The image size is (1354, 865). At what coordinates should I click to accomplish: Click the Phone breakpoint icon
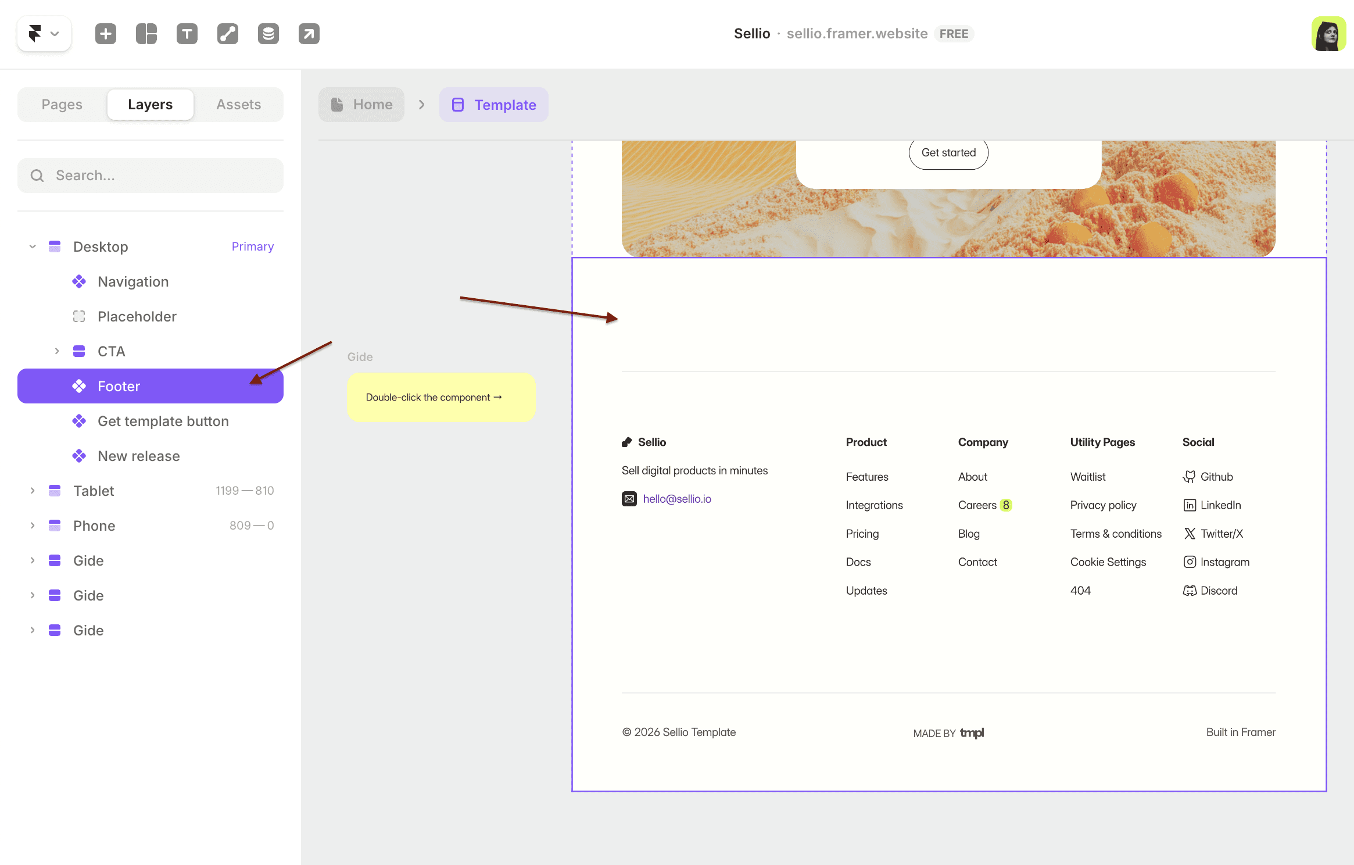tap(55, 526)
